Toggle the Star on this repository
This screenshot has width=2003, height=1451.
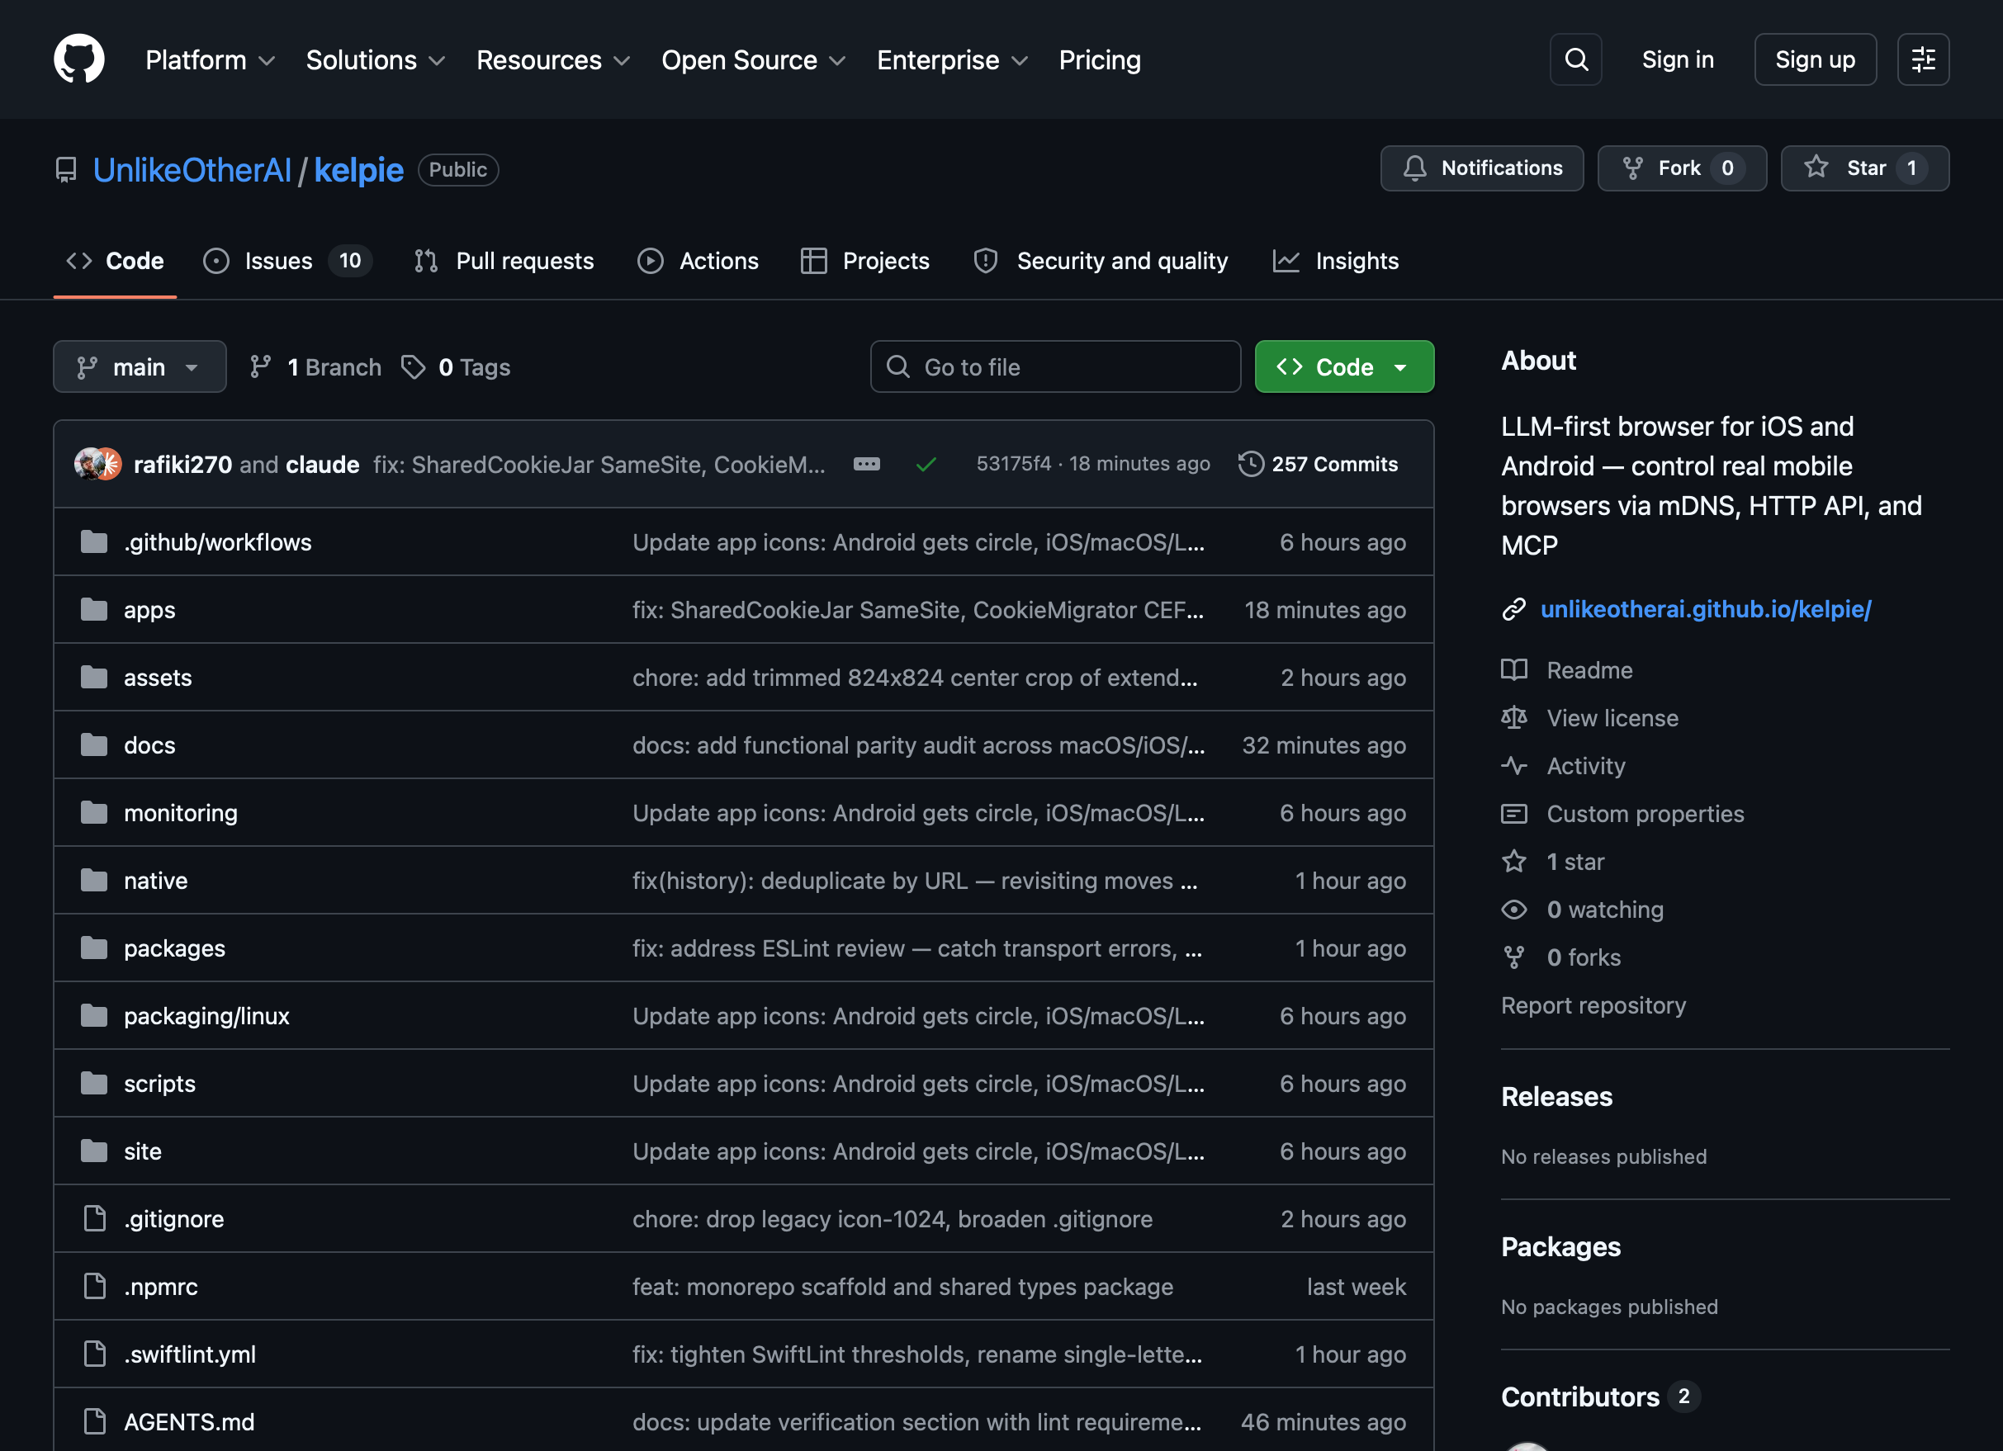(1865, 168)
